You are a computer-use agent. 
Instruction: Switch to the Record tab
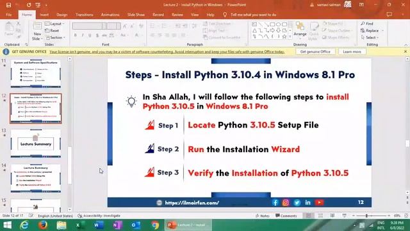click(158, 15)
